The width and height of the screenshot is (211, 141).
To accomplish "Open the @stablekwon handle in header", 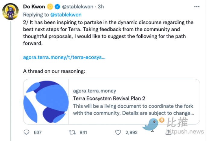I will coord(77,7).
